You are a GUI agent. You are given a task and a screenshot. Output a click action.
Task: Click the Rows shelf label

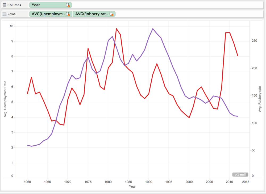11,14
